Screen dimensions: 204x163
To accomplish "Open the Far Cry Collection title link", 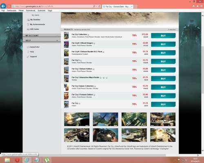I will point(79,35).
